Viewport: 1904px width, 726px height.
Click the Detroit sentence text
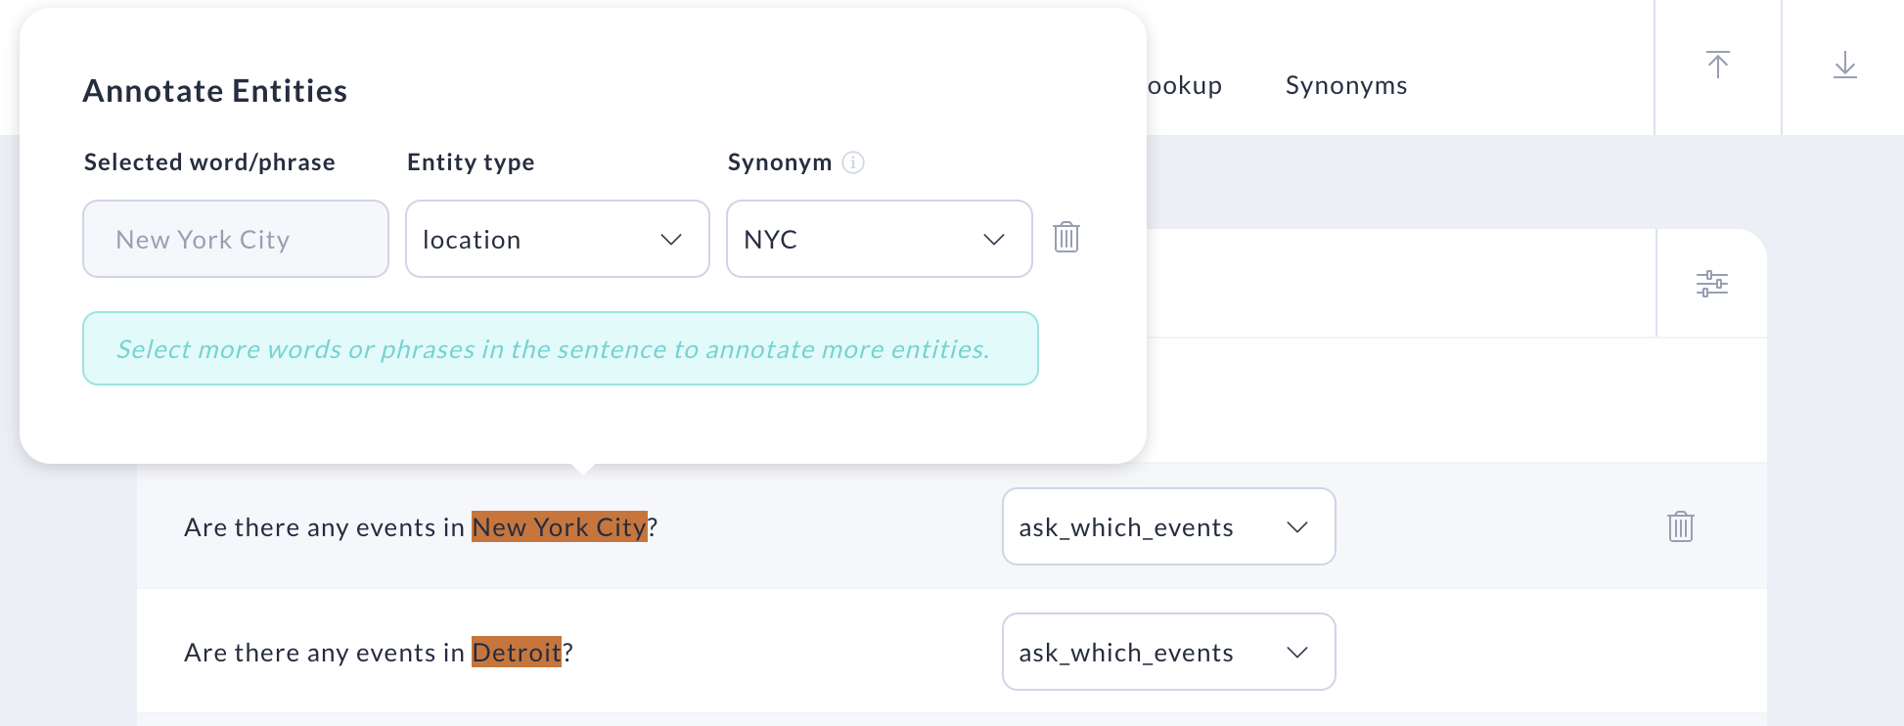pyautogui.click(x=379, y=652)
